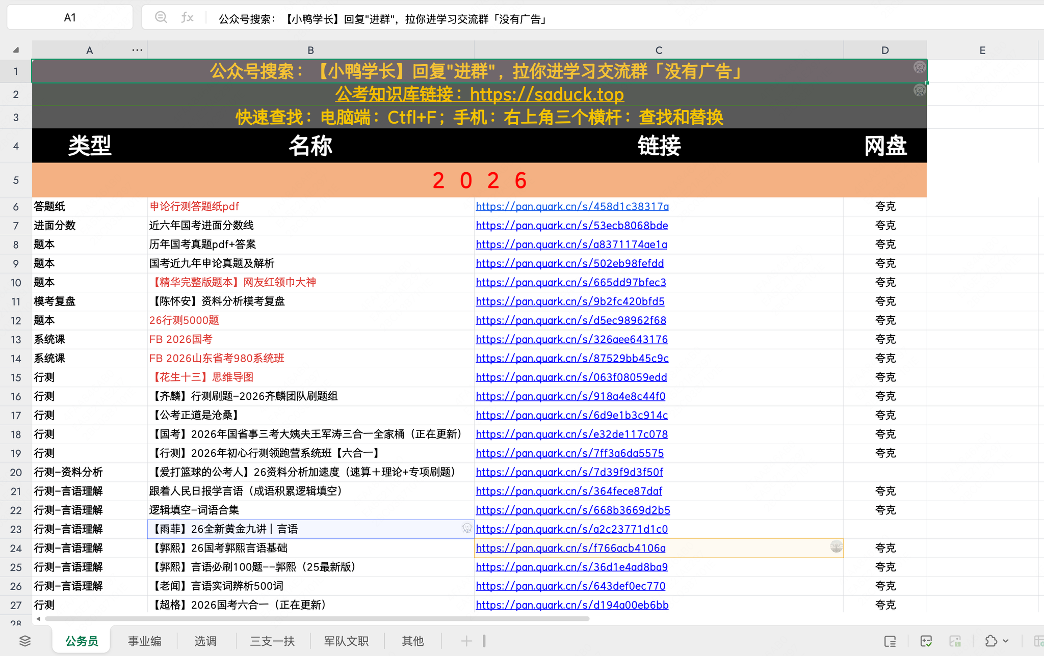1044x656 pixels.
Task: Open link ending 063f08059edd
Action: pos(571,377)
